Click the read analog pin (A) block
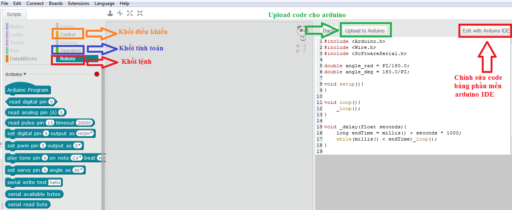The height and width of the screenshot is (210, 512). pos(36,113)
